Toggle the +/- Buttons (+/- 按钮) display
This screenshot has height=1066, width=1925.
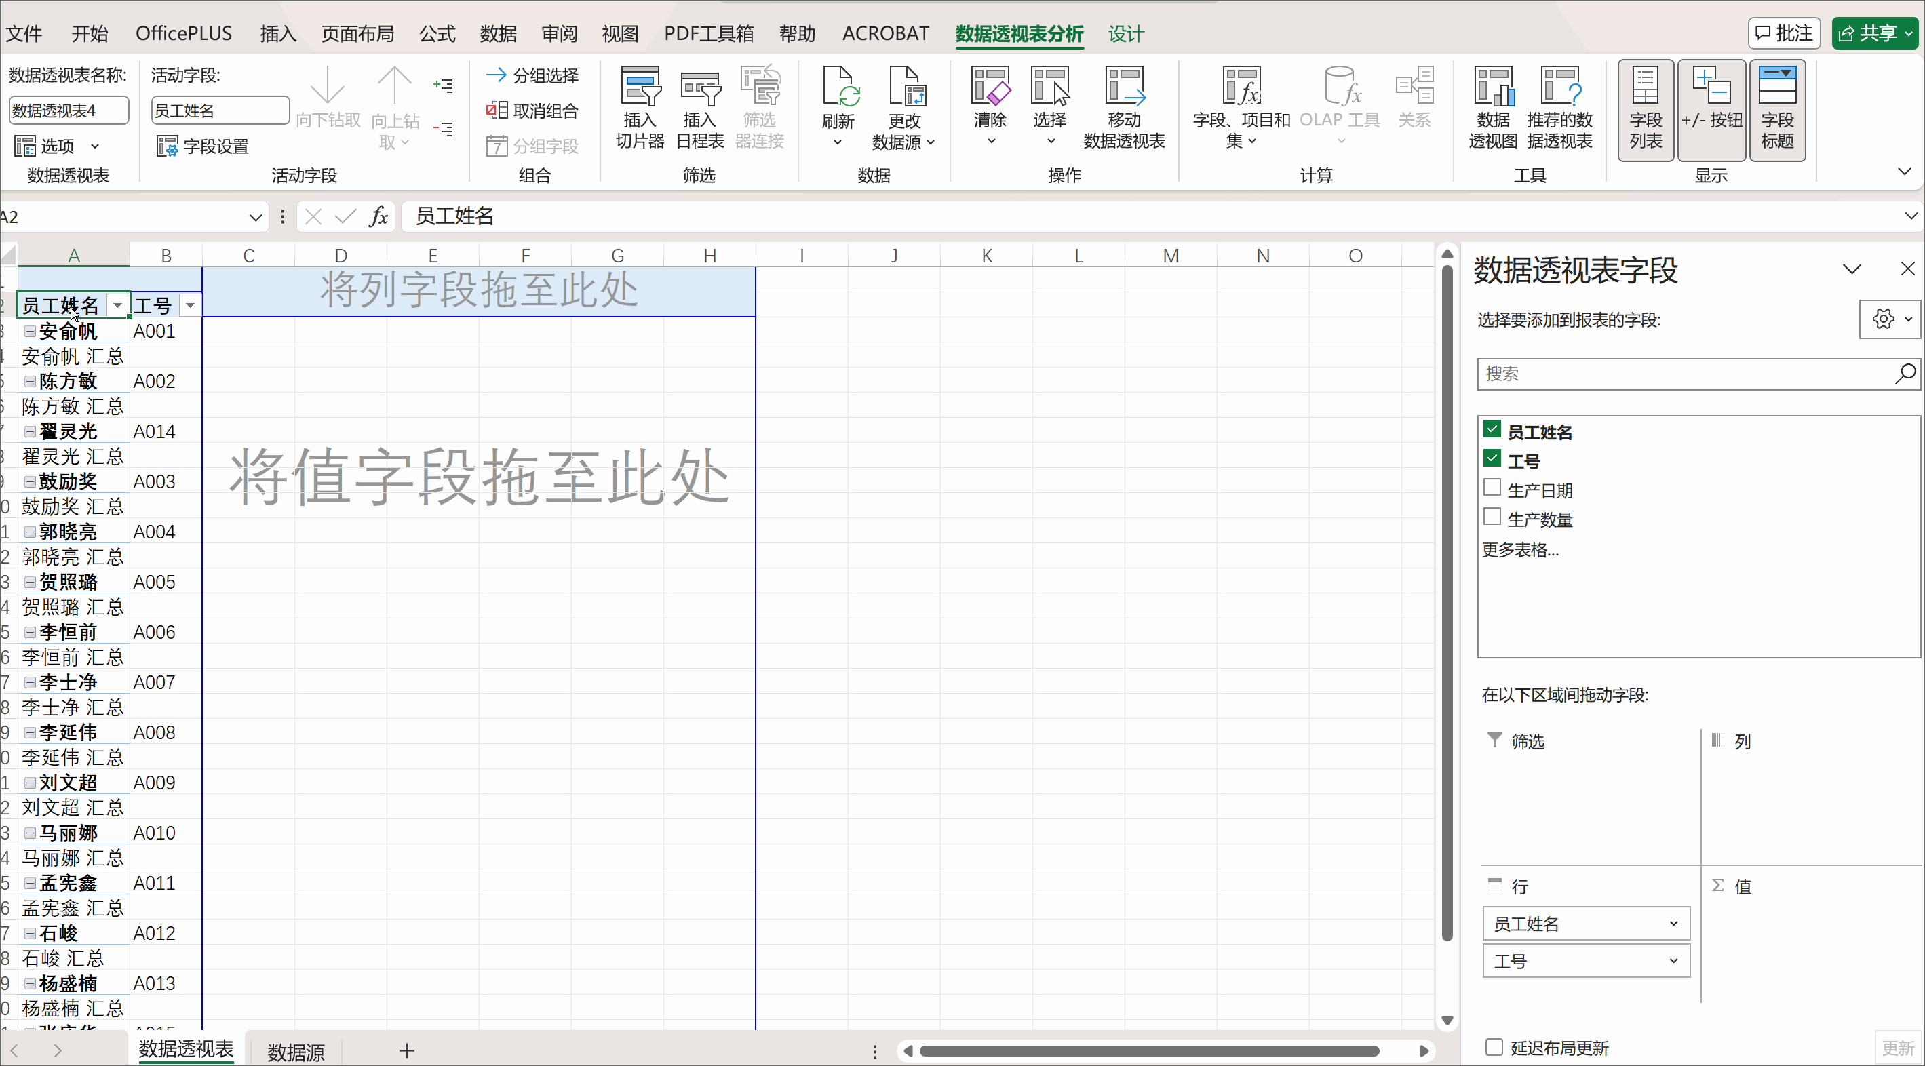[1711, 109]
